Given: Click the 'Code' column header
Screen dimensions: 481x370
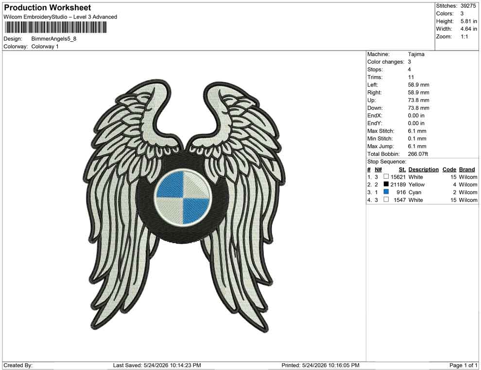Looking at the screenshot, I should (x=449, y=169).
